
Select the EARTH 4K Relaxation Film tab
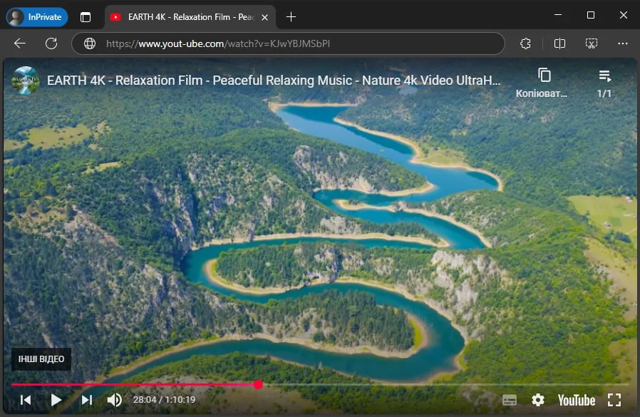[x=190, y=17]
